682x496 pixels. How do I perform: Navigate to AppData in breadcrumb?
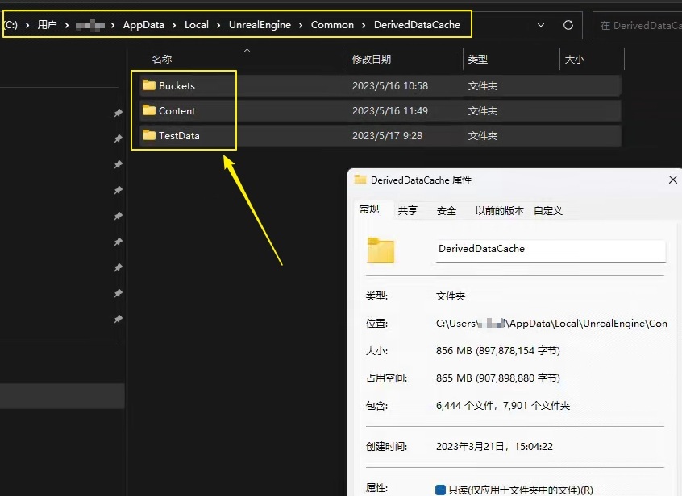[x=143, y=25]
